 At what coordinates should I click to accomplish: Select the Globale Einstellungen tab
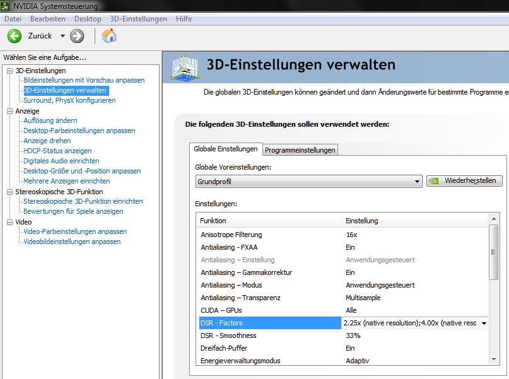pyautogui.click(x=226, y=149)
